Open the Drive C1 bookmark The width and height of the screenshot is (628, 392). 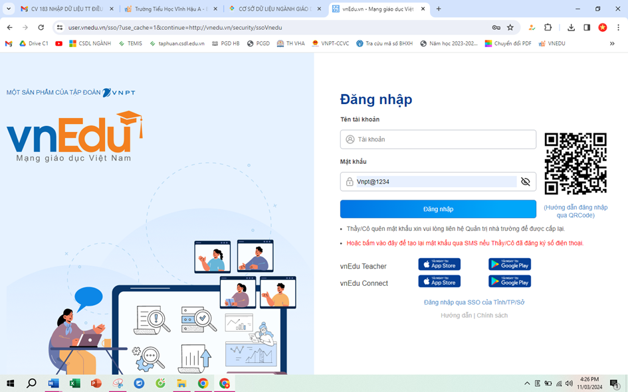34,44
